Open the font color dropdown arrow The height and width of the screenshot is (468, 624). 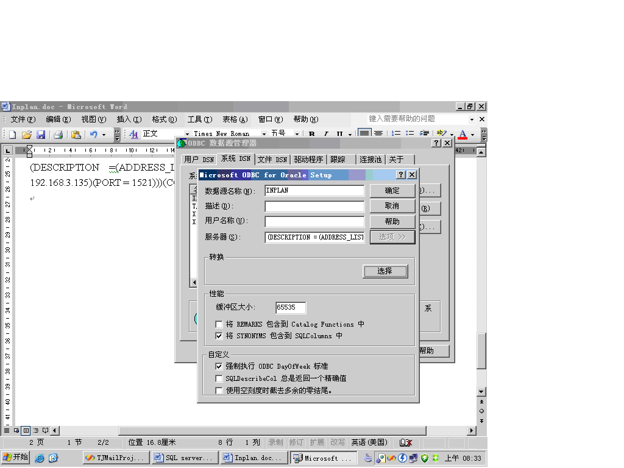click(x=472, y=135)
